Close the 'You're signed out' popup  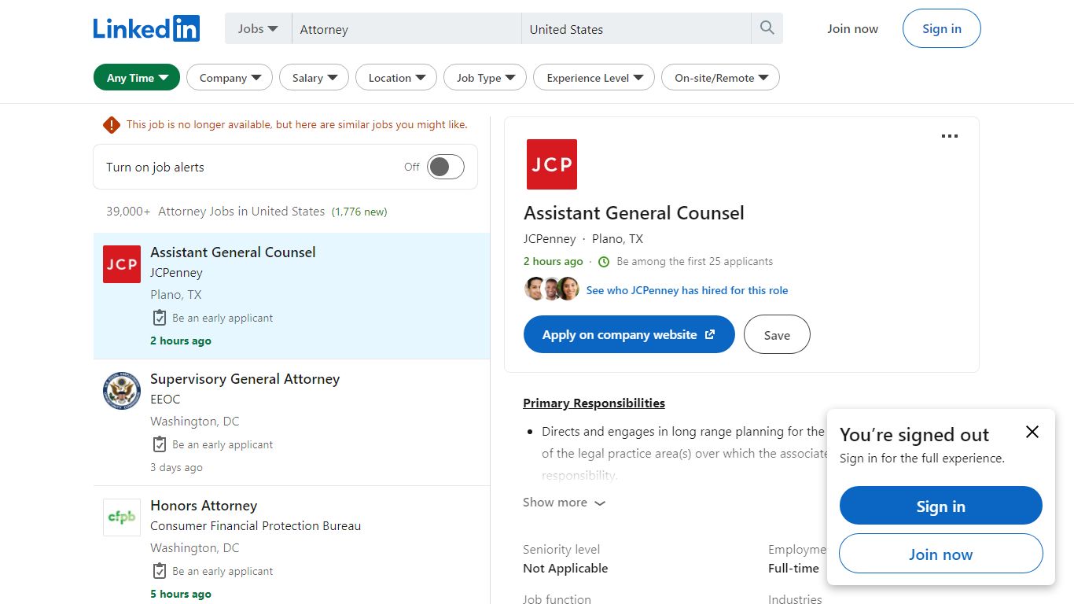(1032, 432)
